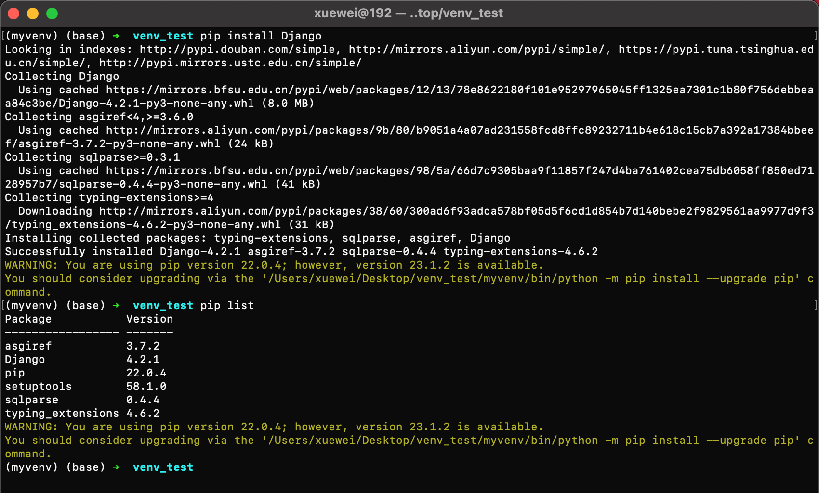Click the 'Version' column header
819x493 pixels.
(x=150, y=319)
